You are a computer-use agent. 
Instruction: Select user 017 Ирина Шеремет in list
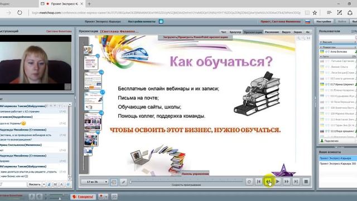(338, 84)
